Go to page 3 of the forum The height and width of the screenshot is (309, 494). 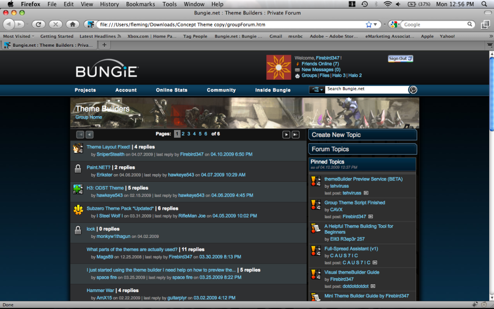(189, 134)
